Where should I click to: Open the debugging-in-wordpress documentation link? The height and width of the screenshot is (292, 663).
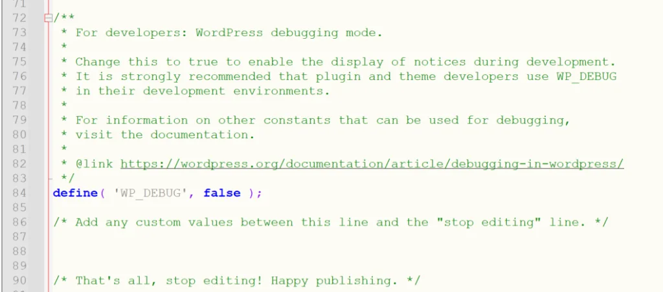point(372,163)
